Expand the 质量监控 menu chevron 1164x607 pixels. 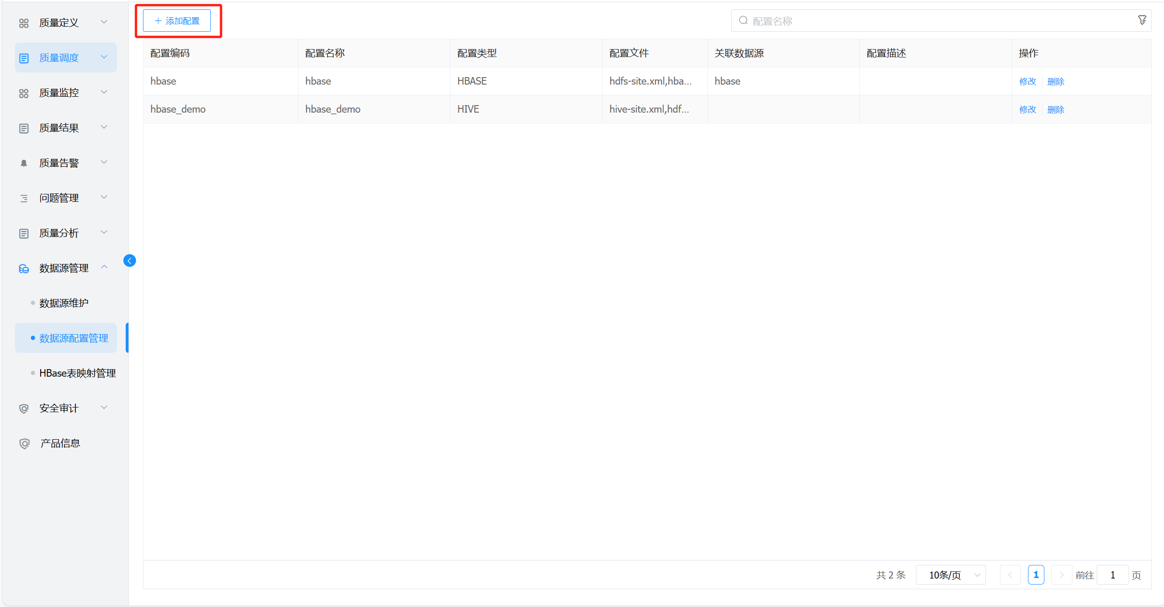tap(104, 92)
